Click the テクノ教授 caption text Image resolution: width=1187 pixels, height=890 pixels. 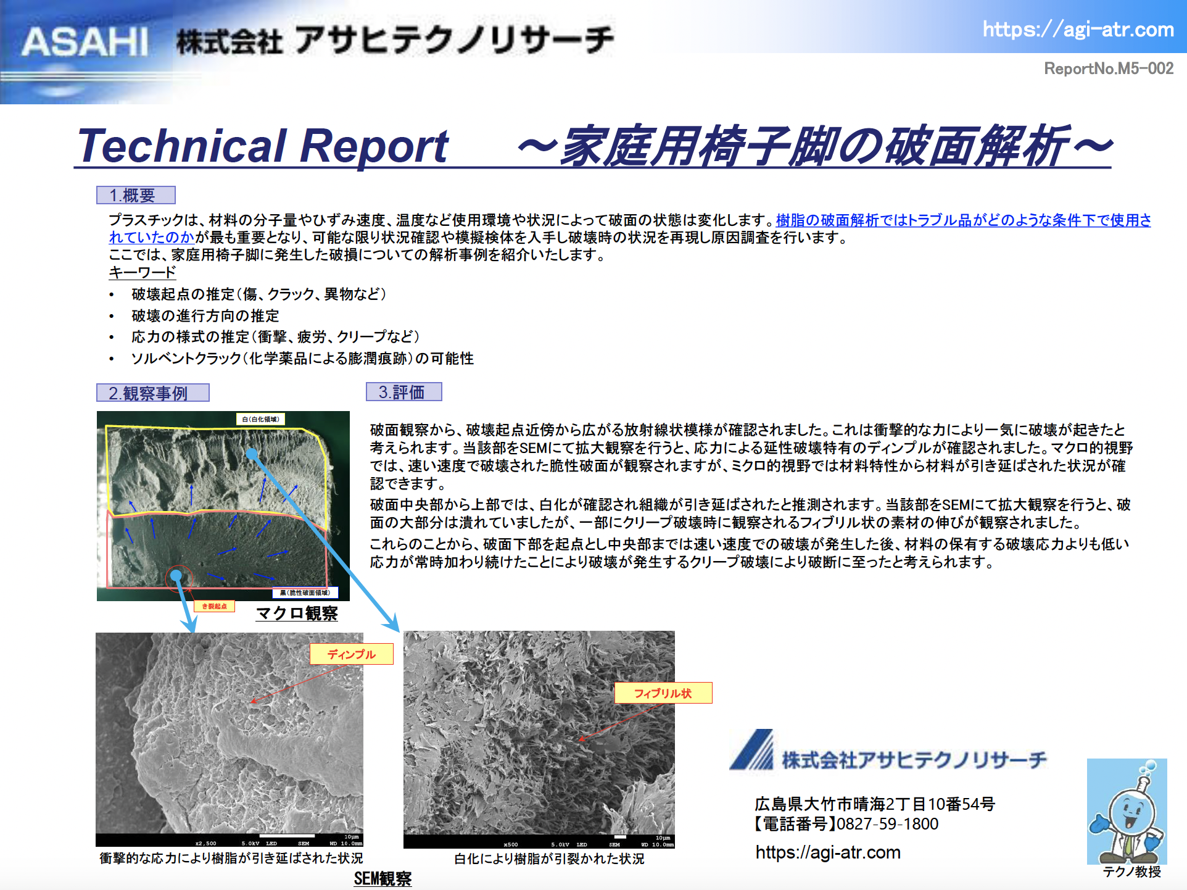click(x=1131, y=871)
